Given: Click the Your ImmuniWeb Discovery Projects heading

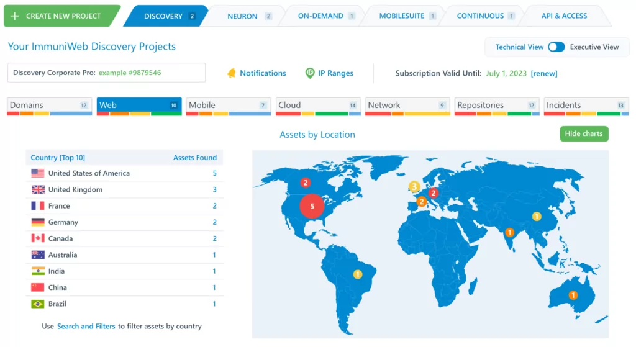Looking at the screenshot, I should 92,47.
